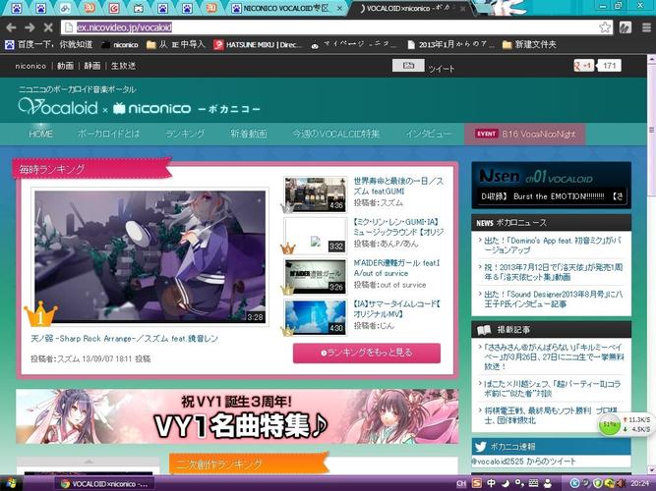Toggle the moon half-width icon in IME bar

click(x=506, y=483)
